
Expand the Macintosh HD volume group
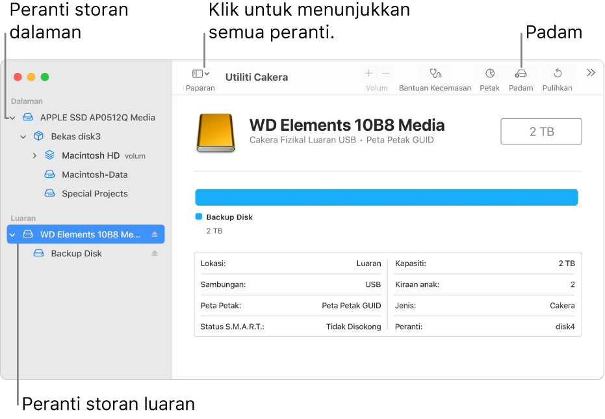(34, 155)
